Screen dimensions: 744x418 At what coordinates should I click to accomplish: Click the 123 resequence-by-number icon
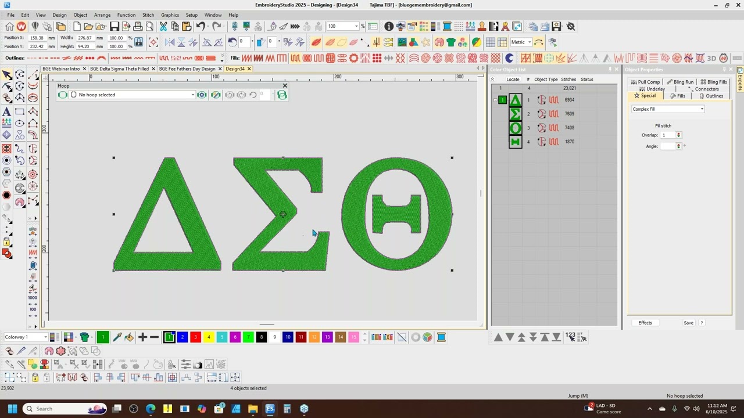click(570, 337)
